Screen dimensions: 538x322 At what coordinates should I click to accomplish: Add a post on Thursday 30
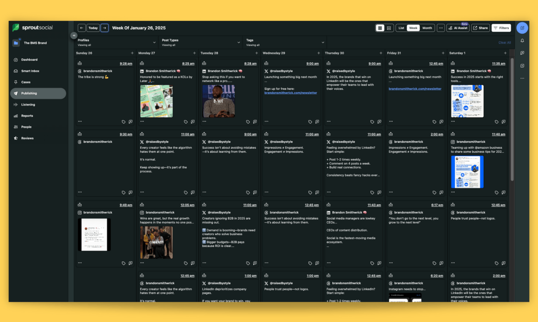click(381, 53)
